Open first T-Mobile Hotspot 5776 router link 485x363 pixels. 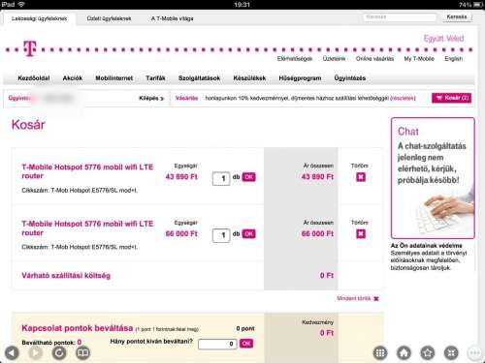[87, 171]
